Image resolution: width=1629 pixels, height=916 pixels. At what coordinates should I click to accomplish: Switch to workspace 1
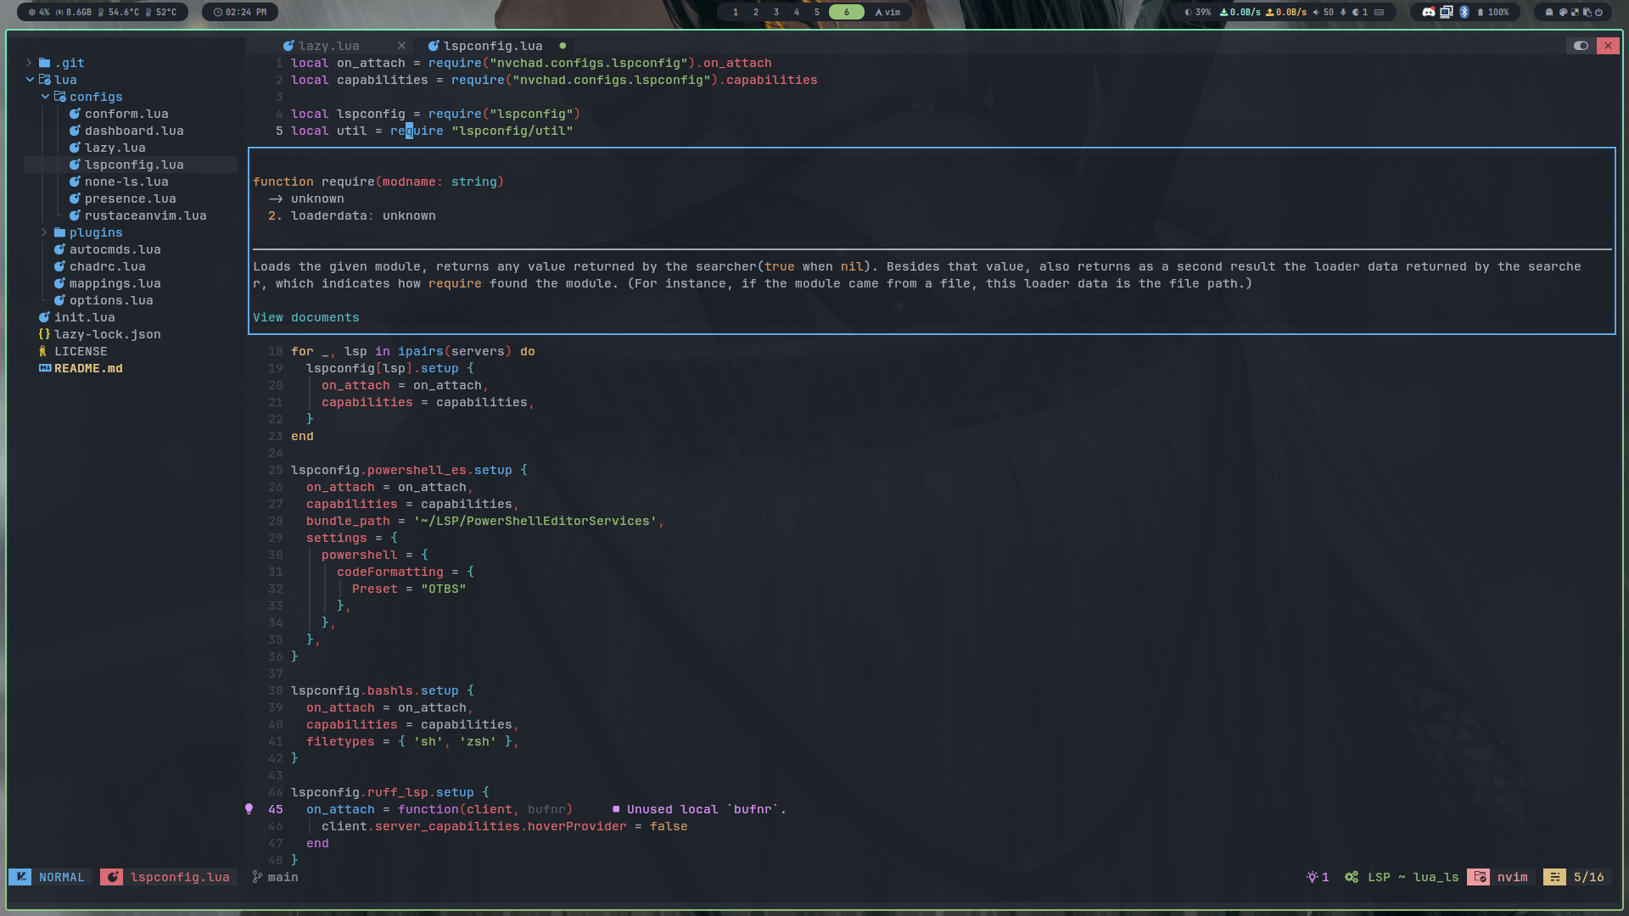[x=736, y=12]
